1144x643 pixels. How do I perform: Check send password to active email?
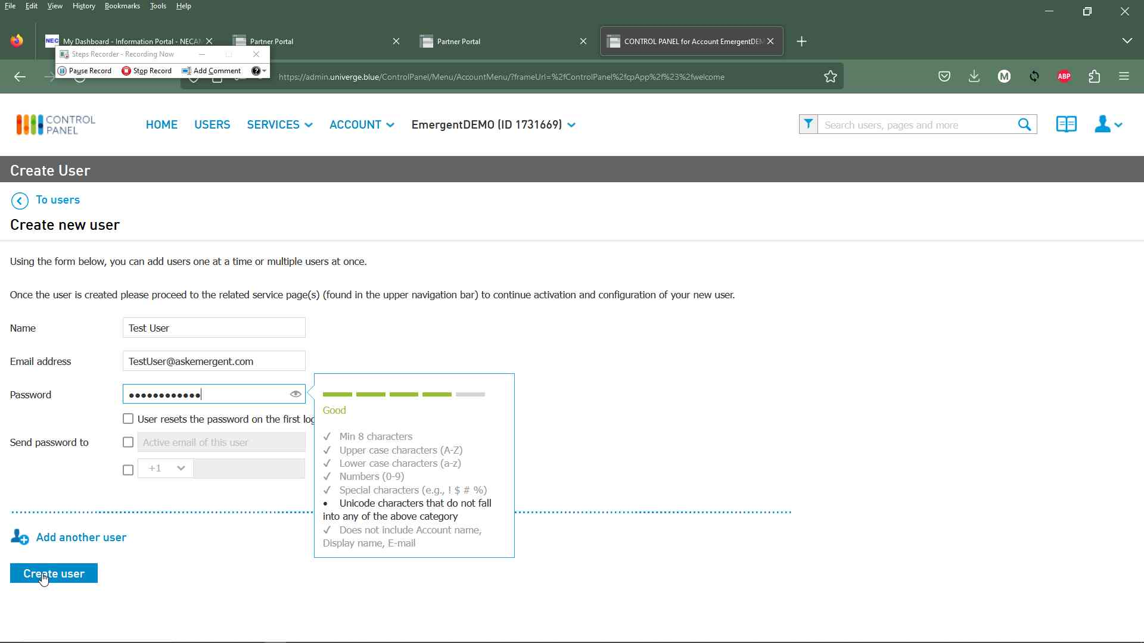coord(128,442)
